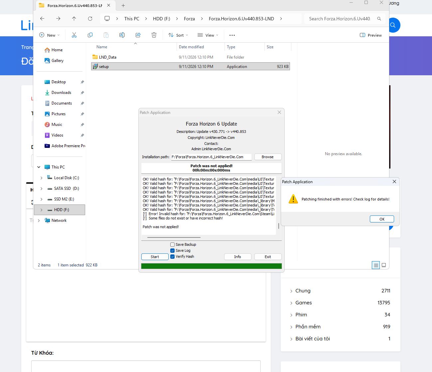Cut the selected file in Explorer toolbar
This screenshot has height=372, width=432.
tap(74, 35)
